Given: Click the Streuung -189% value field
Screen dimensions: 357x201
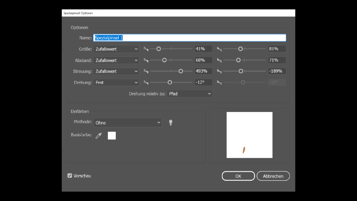Looking at the screenshot, I should pyautogui.click(x=276, y=71).
